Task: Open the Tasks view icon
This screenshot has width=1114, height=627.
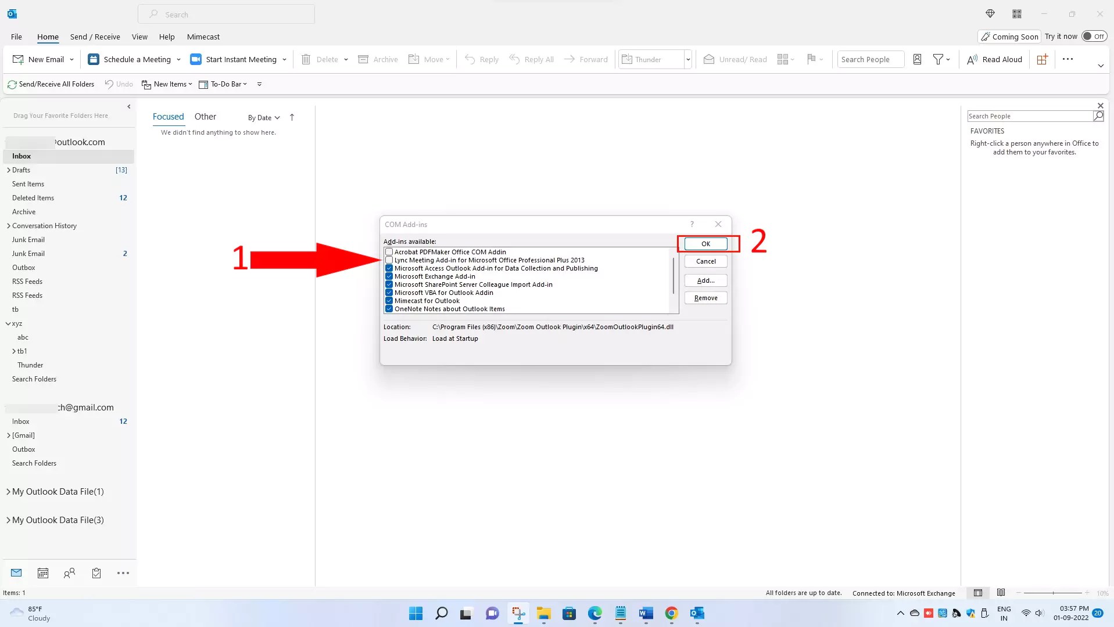Action: pyautogui.click(x=96, y=573)
